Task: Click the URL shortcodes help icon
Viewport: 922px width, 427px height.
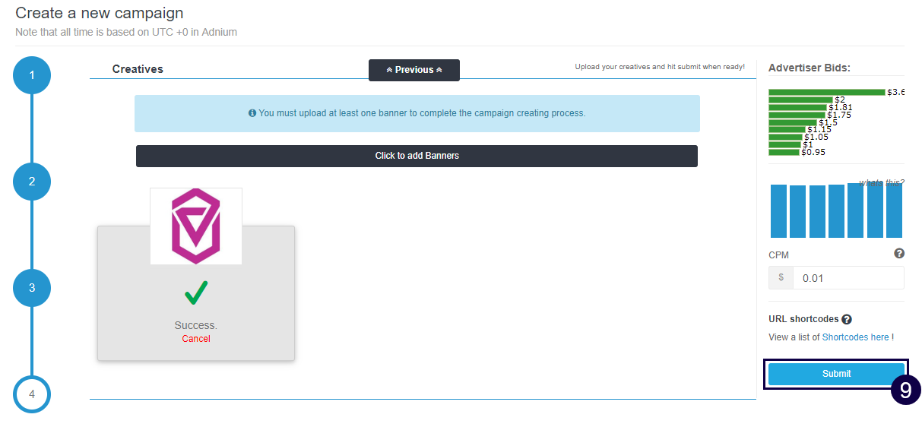Action: (x=847, y=320)
